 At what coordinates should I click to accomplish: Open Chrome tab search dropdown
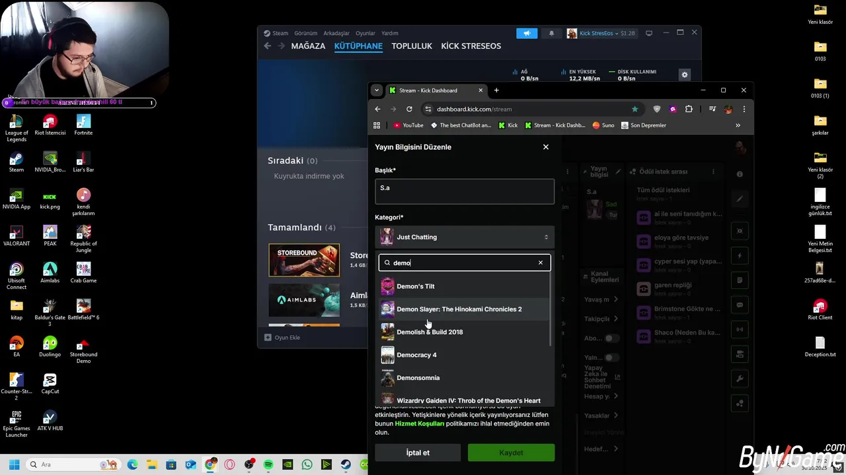pyautogui.click(x=376, y=90)
